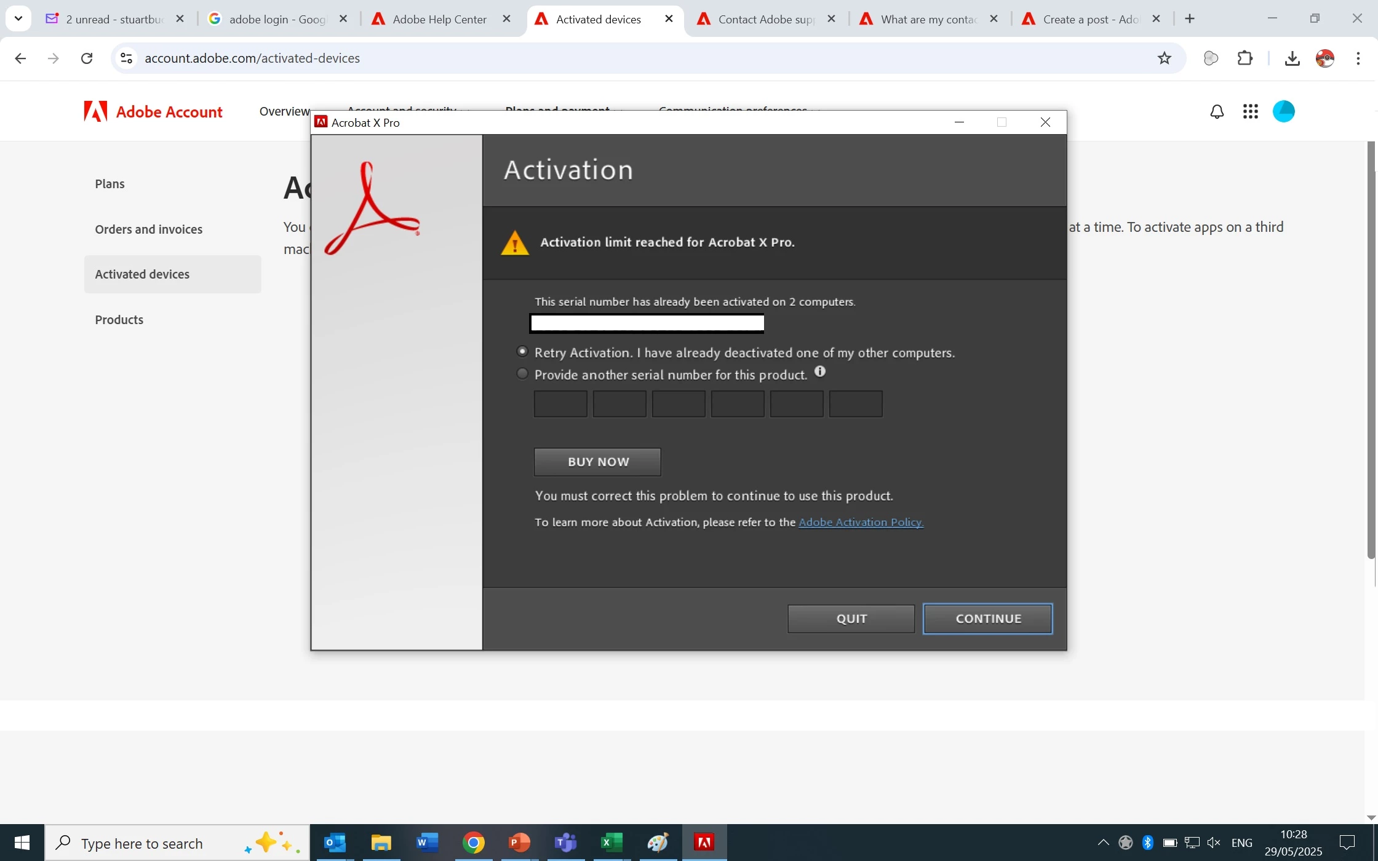Click the blue profile avatar icon
The image size is (1378, 861).
coord(1283,112)
